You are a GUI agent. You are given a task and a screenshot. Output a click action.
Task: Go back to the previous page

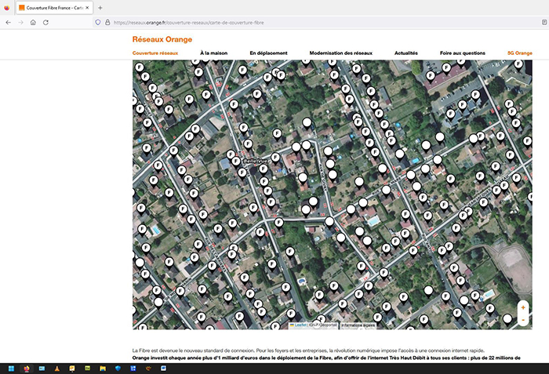pos(9,23)
